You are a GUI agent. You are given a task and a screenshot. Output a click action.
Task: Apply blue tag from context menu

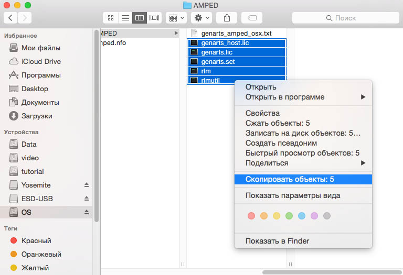click(302, 216)
